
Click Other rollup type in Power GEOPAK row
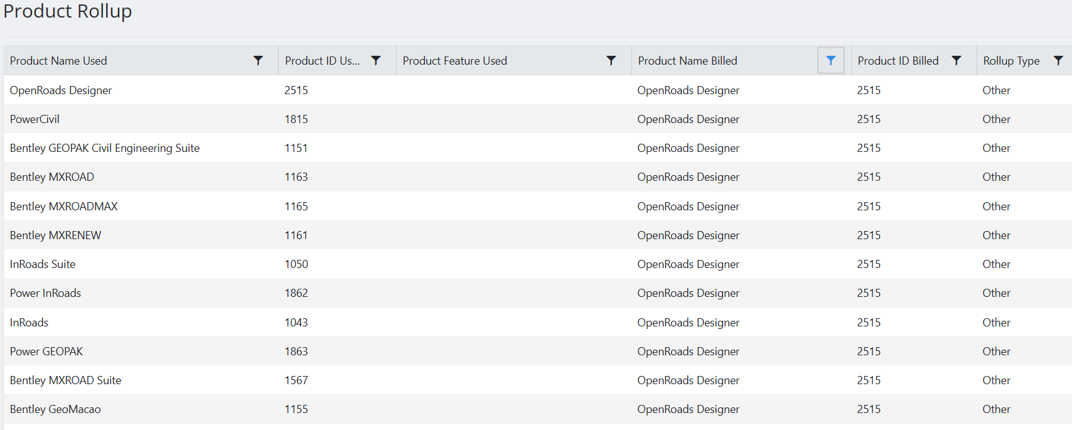point(997,352)
